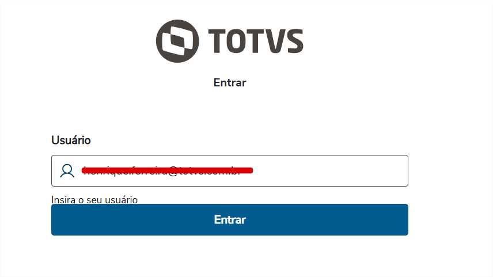Click the blue Entrar button
The image size is (493, 277).
[230, 219]
